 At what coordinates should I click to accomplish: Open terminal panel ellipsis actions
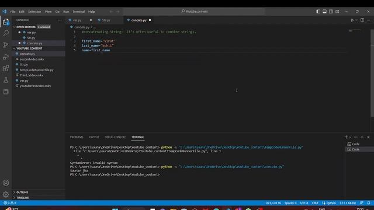pos(356,137)
